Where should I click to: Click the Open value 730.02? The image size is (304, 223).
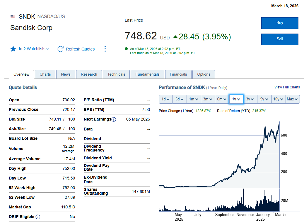click(69, 100)
